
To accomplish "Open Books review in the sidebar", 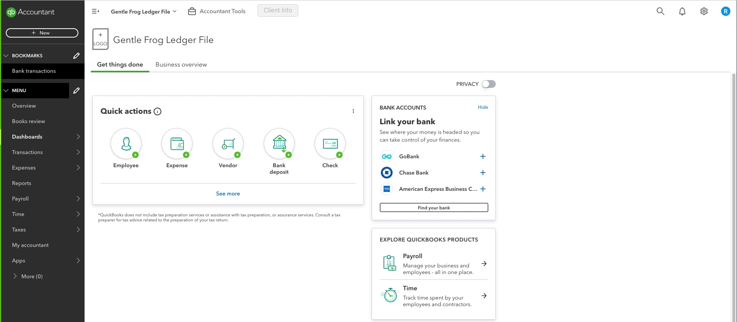I will click(x=28, y=121).
